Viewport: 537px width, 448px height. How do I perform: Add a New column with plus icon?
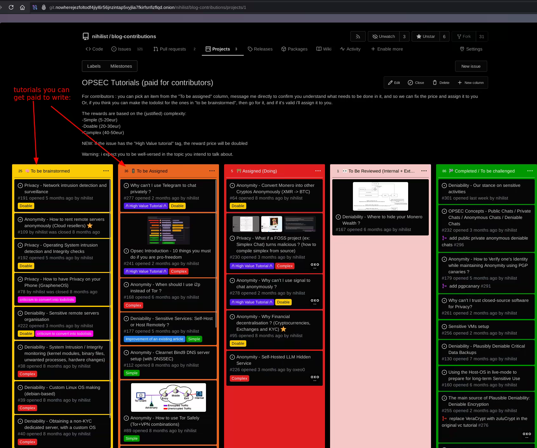click(471, 83)
